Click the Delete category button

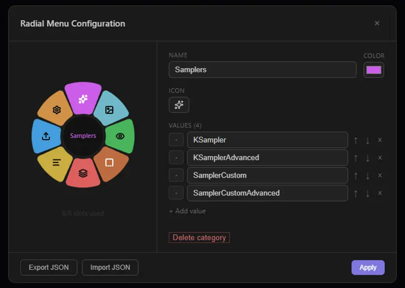tap(199, 237)
